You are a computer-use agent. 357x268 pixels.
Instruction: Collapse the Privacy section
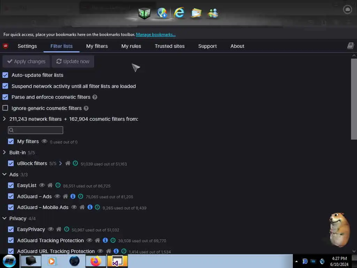point(4,218)
